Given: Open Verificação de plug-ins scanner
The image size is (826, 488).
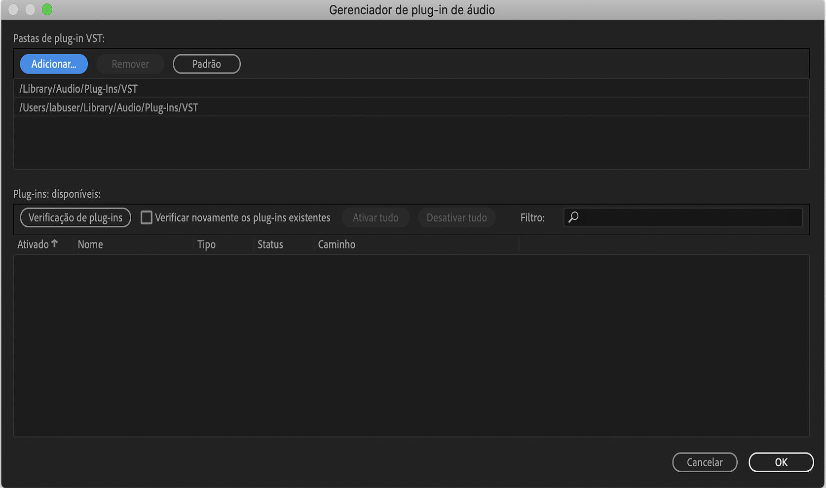Looking at the screenshot, I should [75, 217].
